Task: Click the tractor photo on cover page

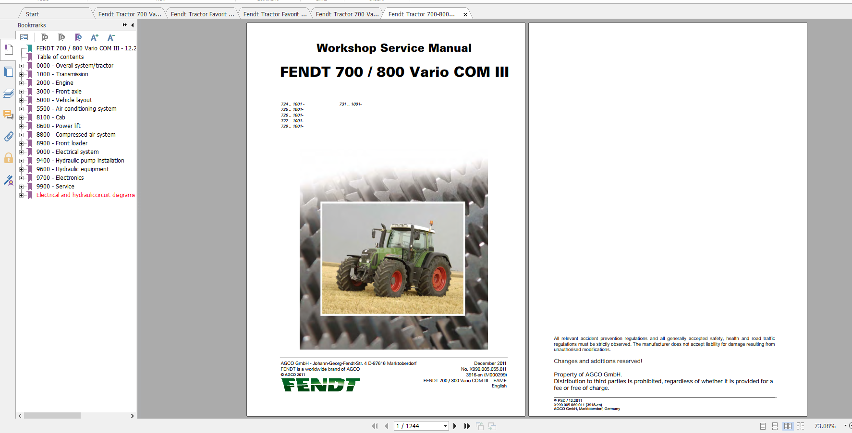Action: tap(392, 258)
